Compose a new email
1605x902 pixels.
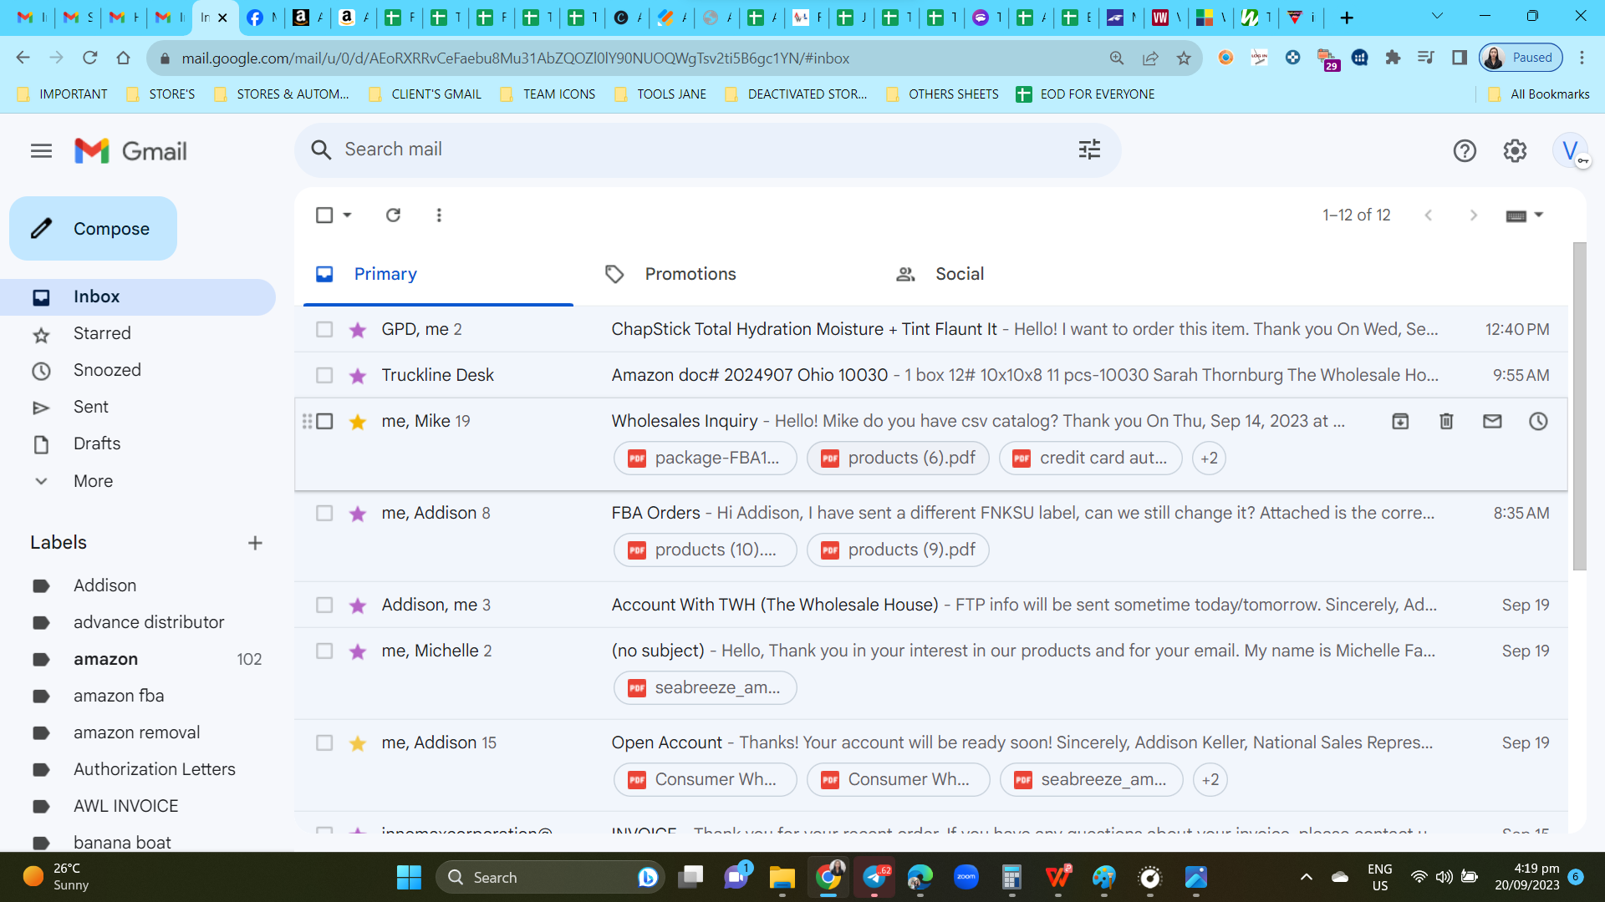(x=93, y=229)
